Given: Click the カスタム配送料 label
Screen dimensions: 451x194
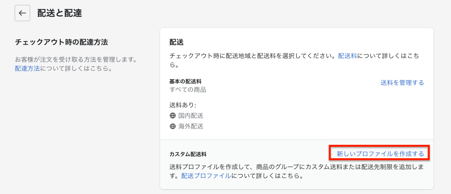Looking at the screenshot, I should [188, 154].
